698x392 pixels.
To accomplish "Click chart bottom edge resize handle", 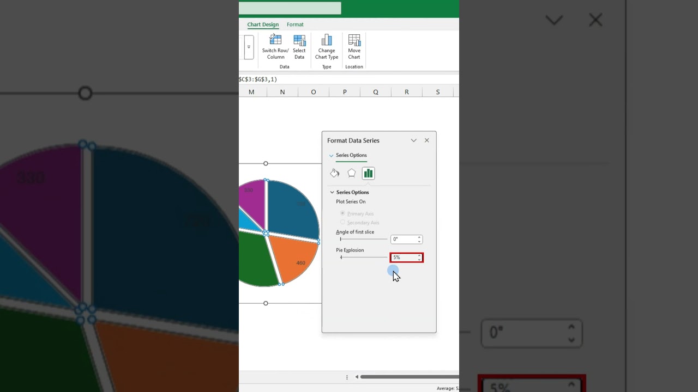I will tap(266, 303).
